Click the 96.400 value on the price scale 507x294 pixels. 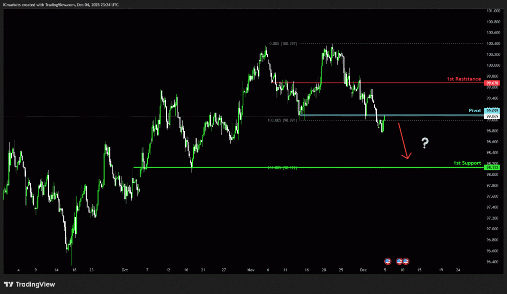click(x=493, y=262)
